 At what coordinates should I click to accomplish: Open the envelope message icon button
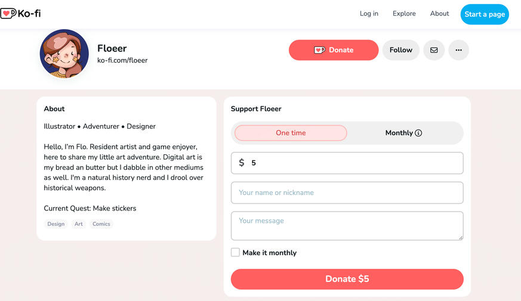tap(434, 50)
